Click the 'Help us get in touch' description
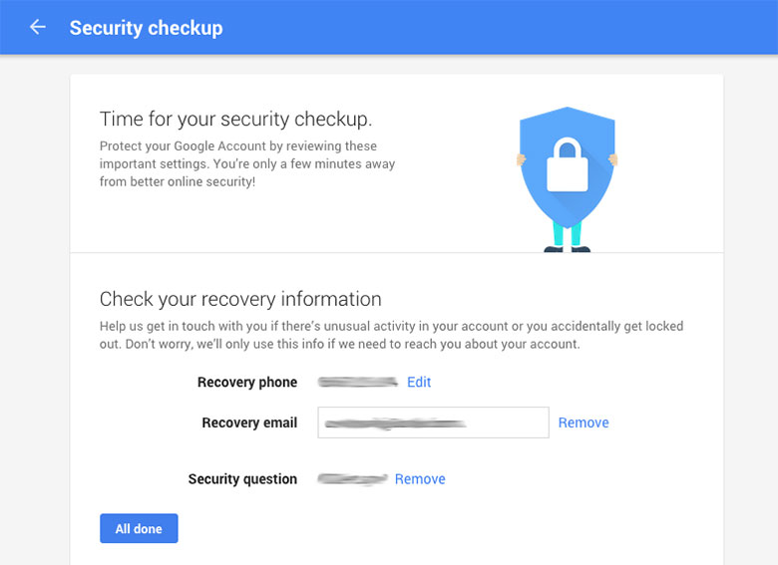The image size is (778, 565). [x=391, y=335]
